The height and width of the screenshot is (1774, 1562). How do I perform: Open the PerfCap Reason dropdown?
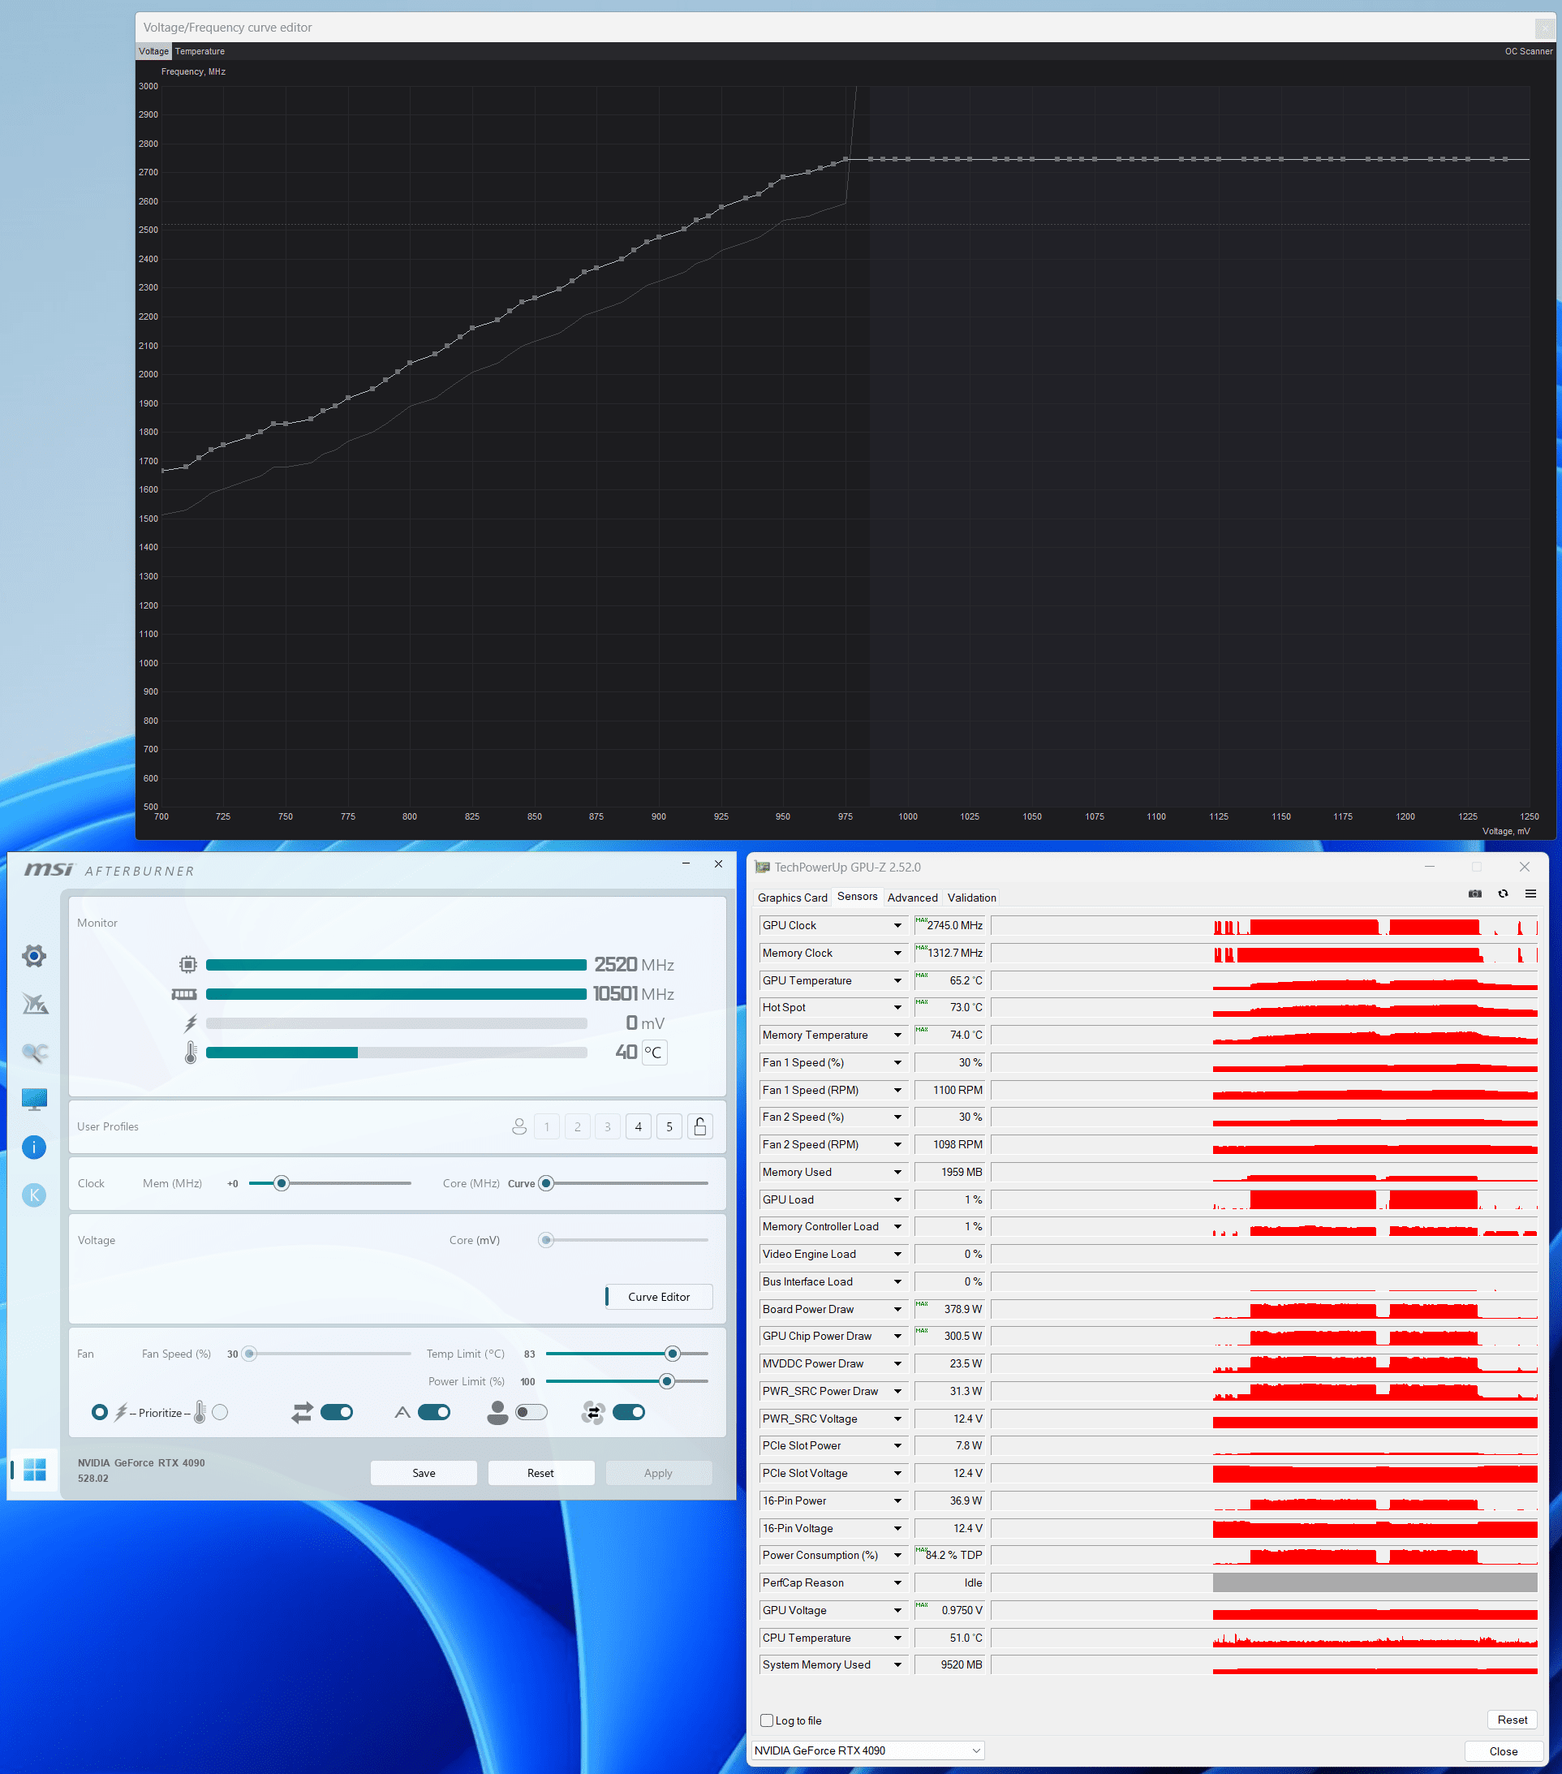(x=897, y=1582)
